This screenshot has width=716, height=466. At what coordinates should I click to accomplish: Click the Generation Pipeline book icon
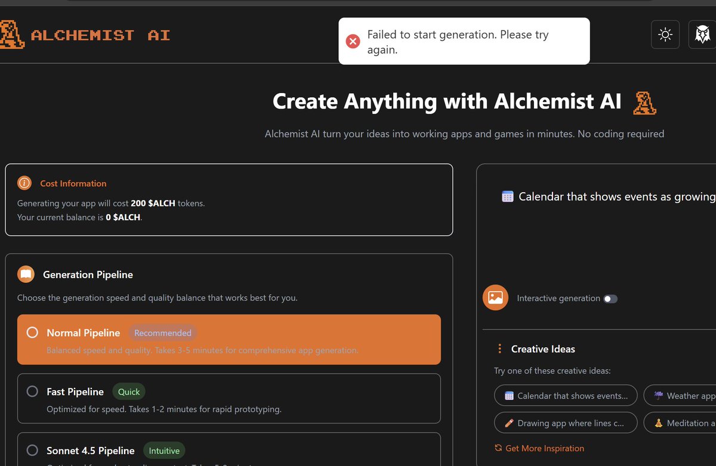(x=26, y=274)
